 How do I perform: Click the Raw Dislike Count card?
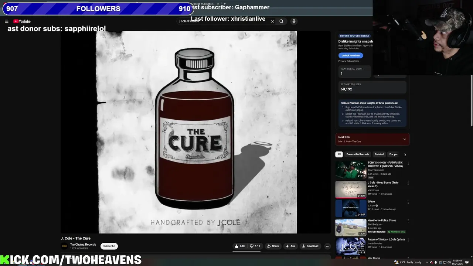pyautogui.click(x=354, y=72)
